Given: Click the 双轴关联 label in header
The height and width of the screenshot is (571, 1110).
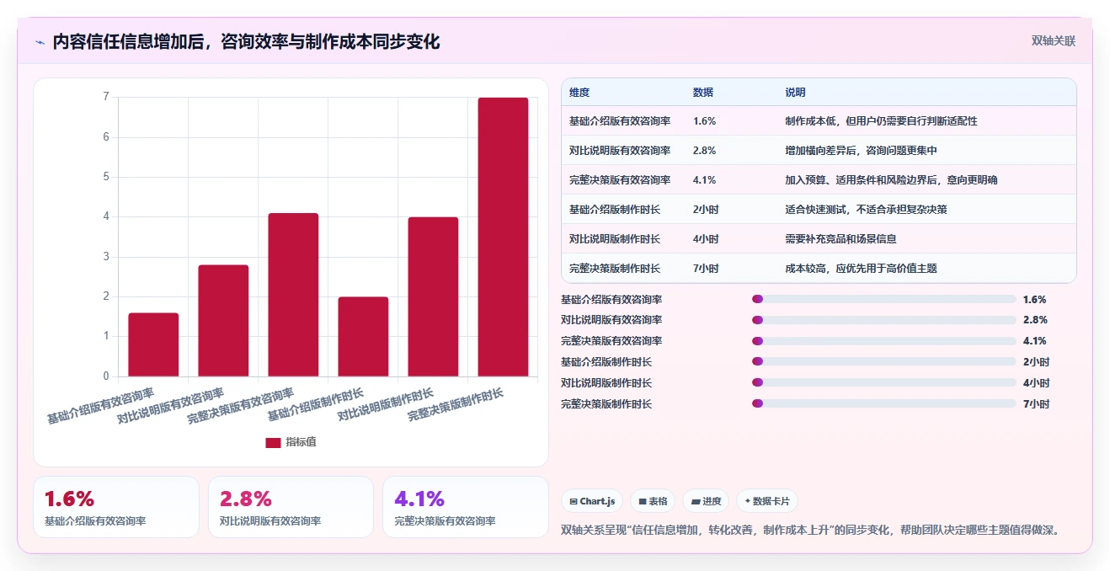Looking at the screenshot, I should tap(1054, 41).
